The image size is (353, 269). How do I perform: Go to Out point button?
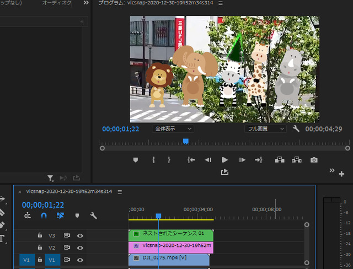[259, 160]
